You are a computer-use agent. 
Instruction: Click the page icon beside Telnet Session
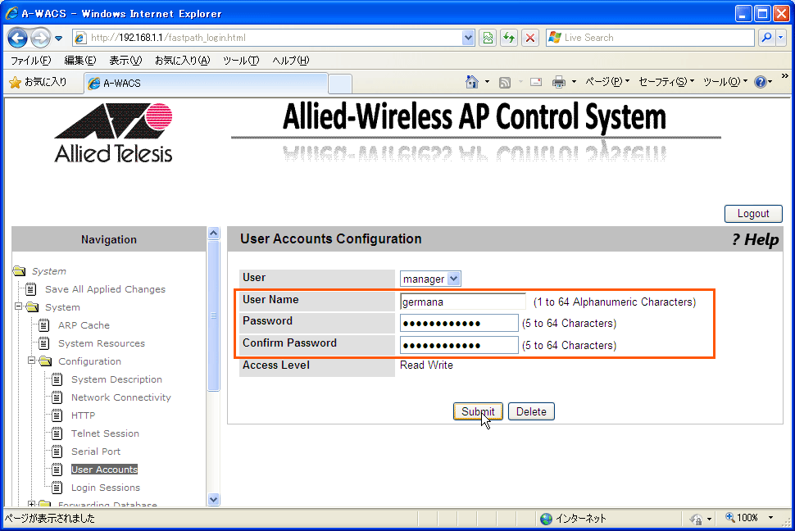(57, 433)
